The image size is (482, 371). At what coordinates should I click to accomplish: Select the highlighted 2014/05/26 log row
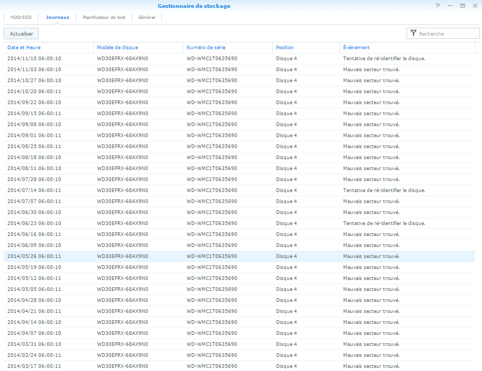click(34, 256)
